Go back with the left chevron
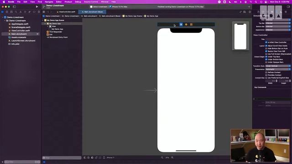 pos(48,12)
